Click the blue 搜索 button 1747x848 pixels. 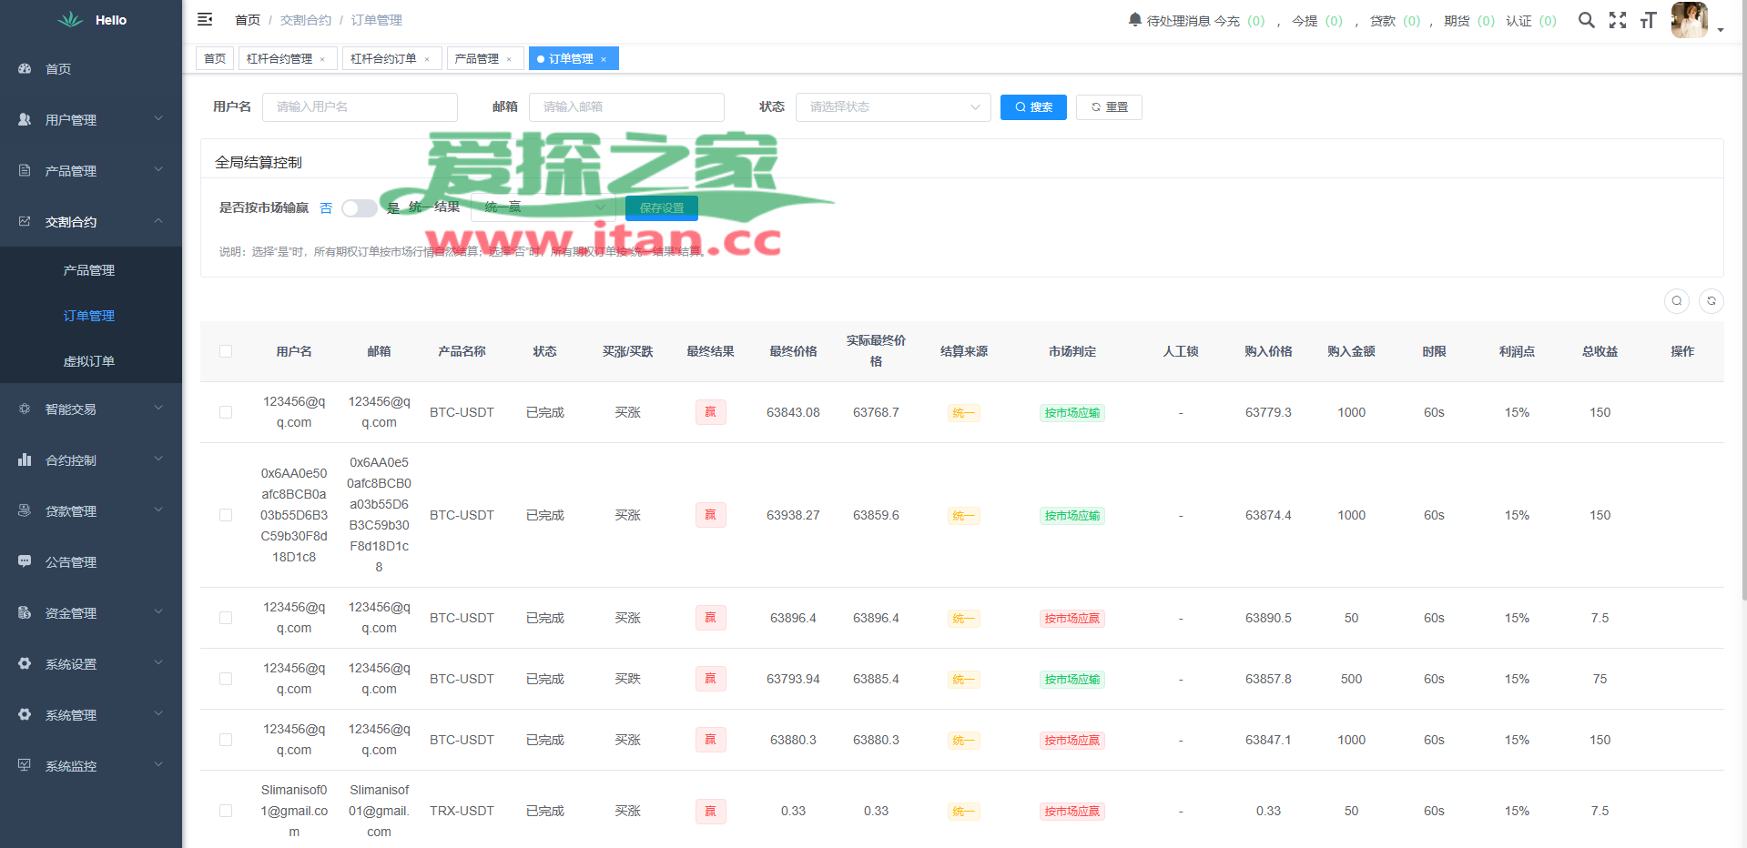[x=1033, y=107]
